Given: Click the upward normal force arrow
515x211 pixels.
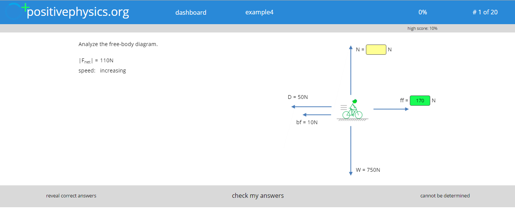Looking at the screenshot, I should click(351, 70).
